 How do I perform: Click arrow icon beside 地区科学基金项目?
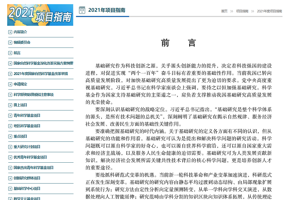pos(10,126)
